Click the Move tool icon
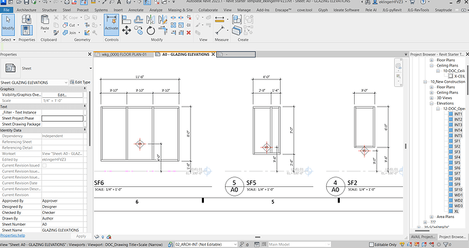This screenshot has width=469, height=248. 126,30
